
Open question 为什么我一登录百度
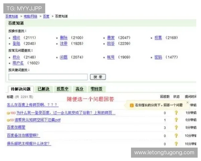(x=66, y=113)
